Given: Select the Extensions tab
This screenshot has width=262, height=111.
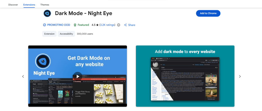Looking at the screenshot, I should tap(29, 5).
